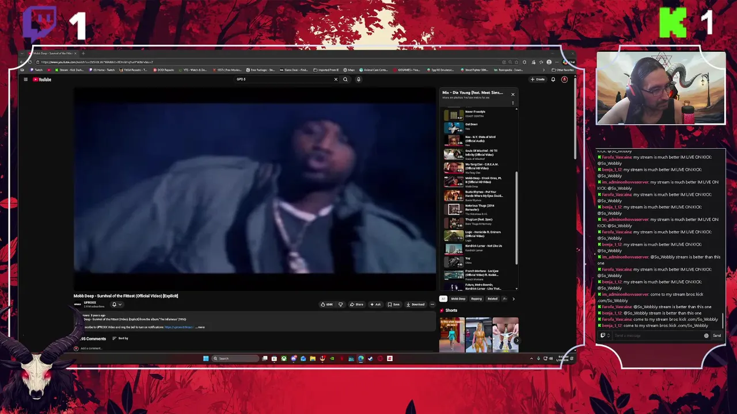Play Nas N.Y. State of Mind in the mix
This screenshot has width=737, height=414.
(x=478, y=140)
